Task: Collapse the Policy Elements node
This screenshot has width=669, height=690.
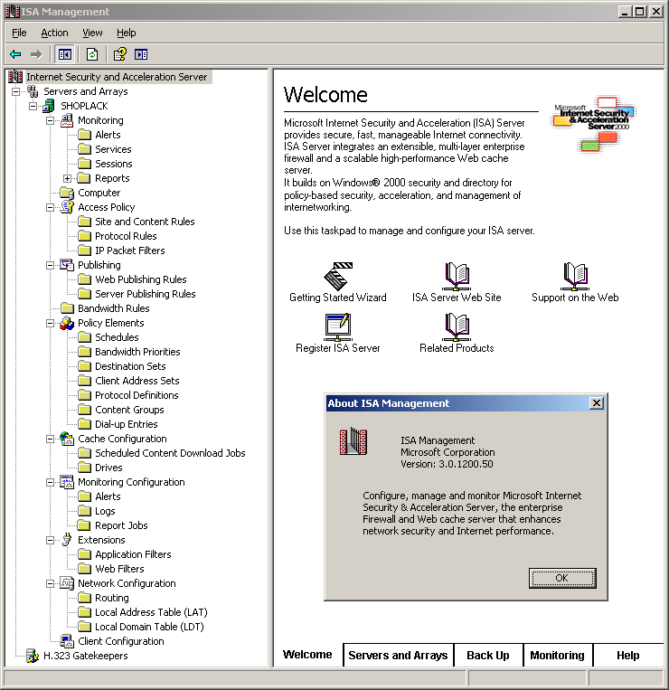Action: [x=50, y=323]
